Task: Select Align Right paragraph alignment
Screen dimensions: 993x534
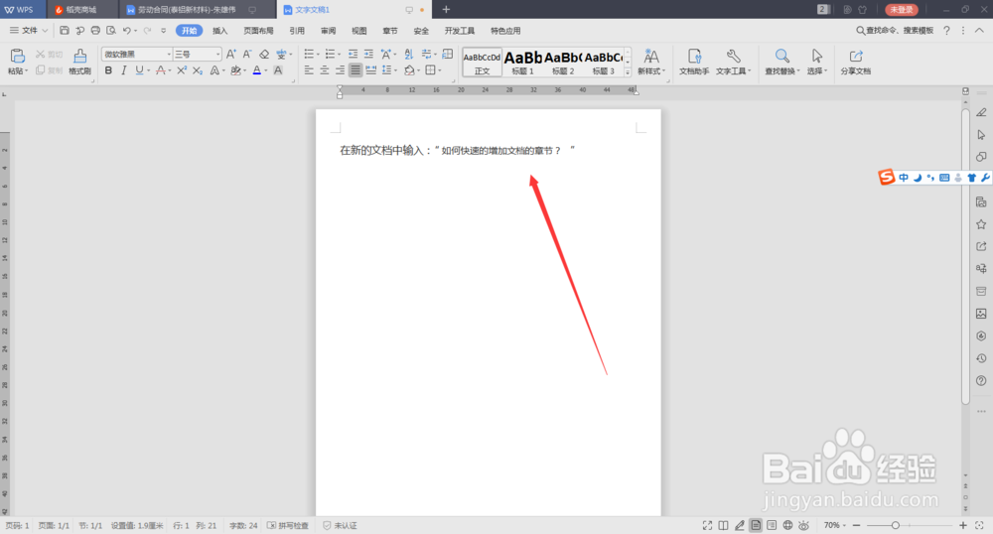Action: coord(340,70)
